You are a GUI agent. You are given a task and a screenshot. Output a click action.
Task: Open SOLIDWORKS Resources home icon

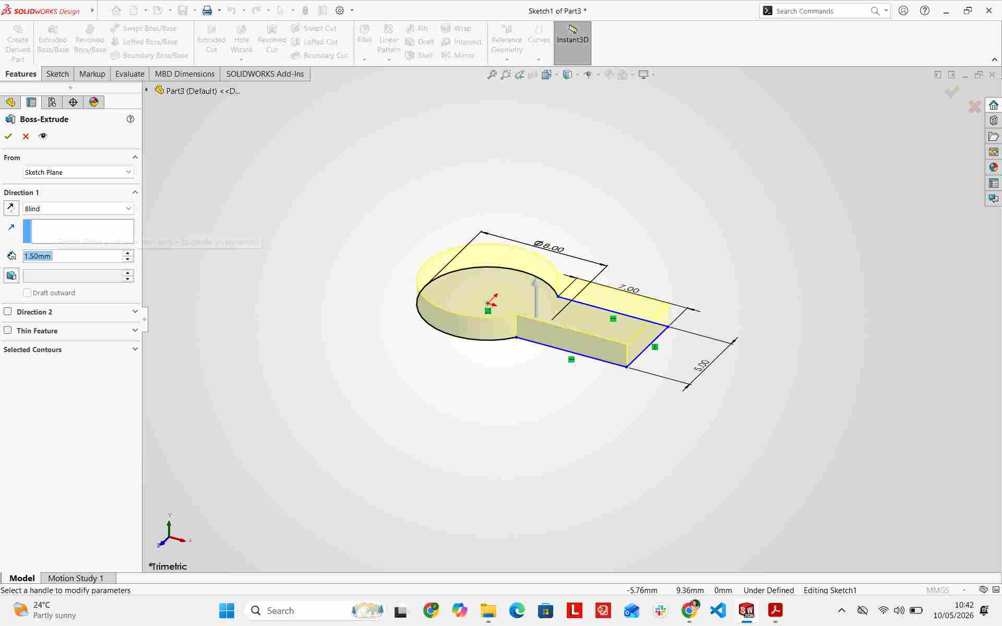click(993, 105)
